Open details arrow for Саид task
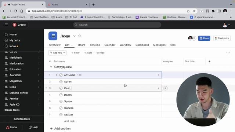The width and height of the screenshot is (235, 132). coord(158,88)
